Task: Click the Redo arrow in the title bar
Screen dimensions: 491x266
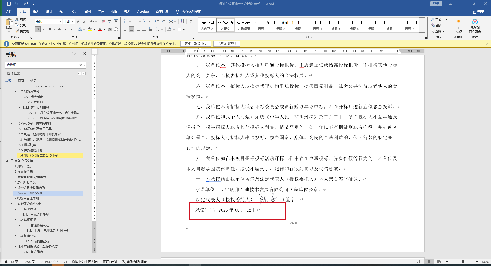Action: tap(26, 4)
